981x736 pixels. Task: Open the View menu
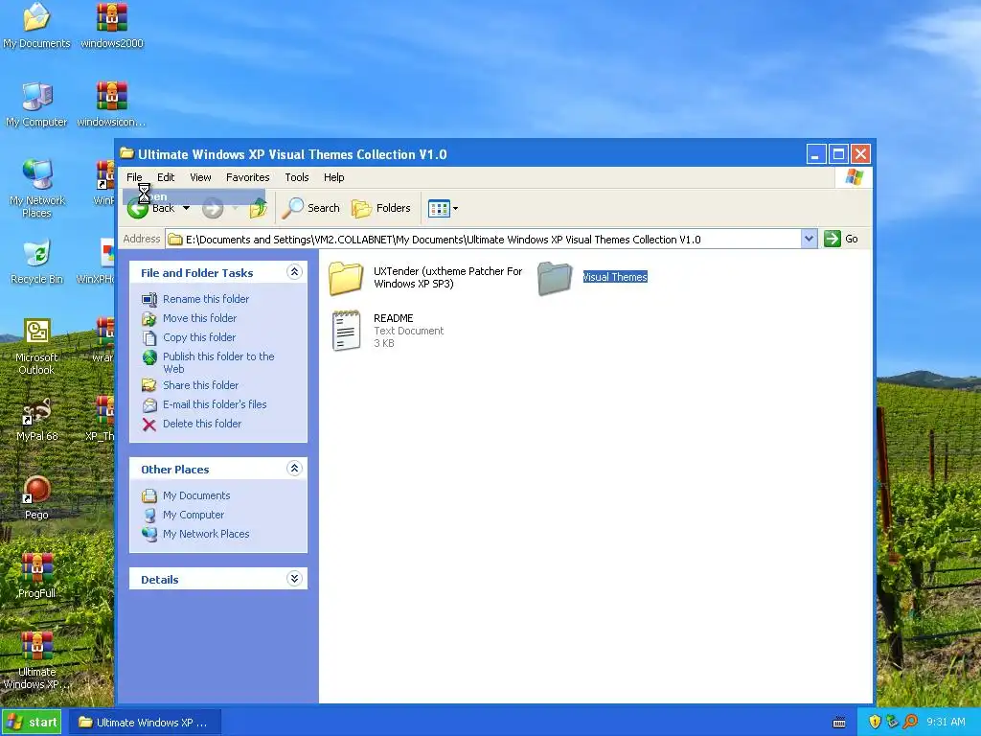(200, 177)
